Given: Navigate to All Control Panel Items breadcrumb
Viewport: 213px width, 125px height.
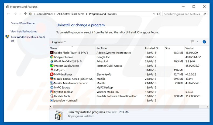Looking at the screenshot, I should point(71,14).
